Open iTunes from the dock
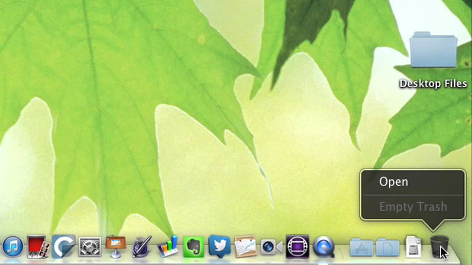The height and width of the screenshot is (265, 472). click(x=13, y=247)
